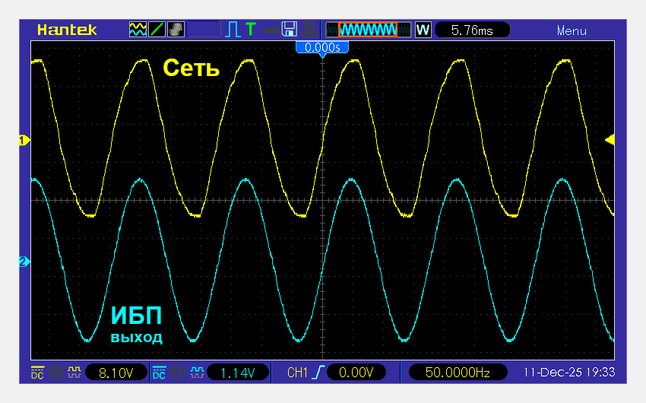
Task: Click the yellow trigger level arrow
Action: click(610, 140)
